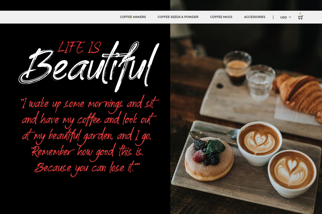This screenshot has height=214, width=322.
Task: Go to Coffee Seeds & Powder
Action: (178, 17)
